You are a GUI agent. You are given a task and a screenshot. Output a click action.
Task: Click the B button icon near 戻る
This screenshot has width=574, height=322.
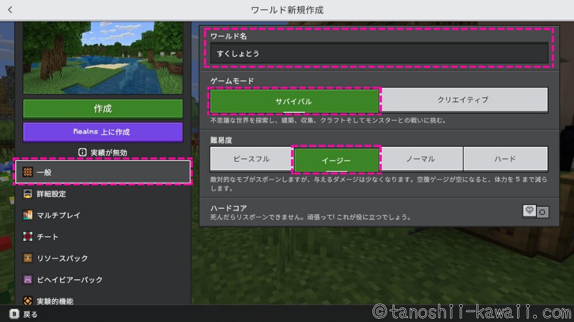pyautogui.click(x=14, y=314)
